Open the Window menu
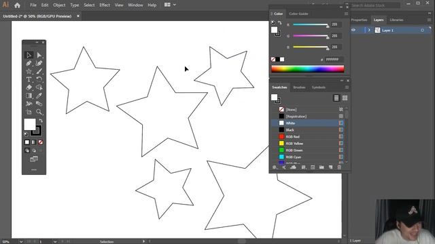 [135, 5]
